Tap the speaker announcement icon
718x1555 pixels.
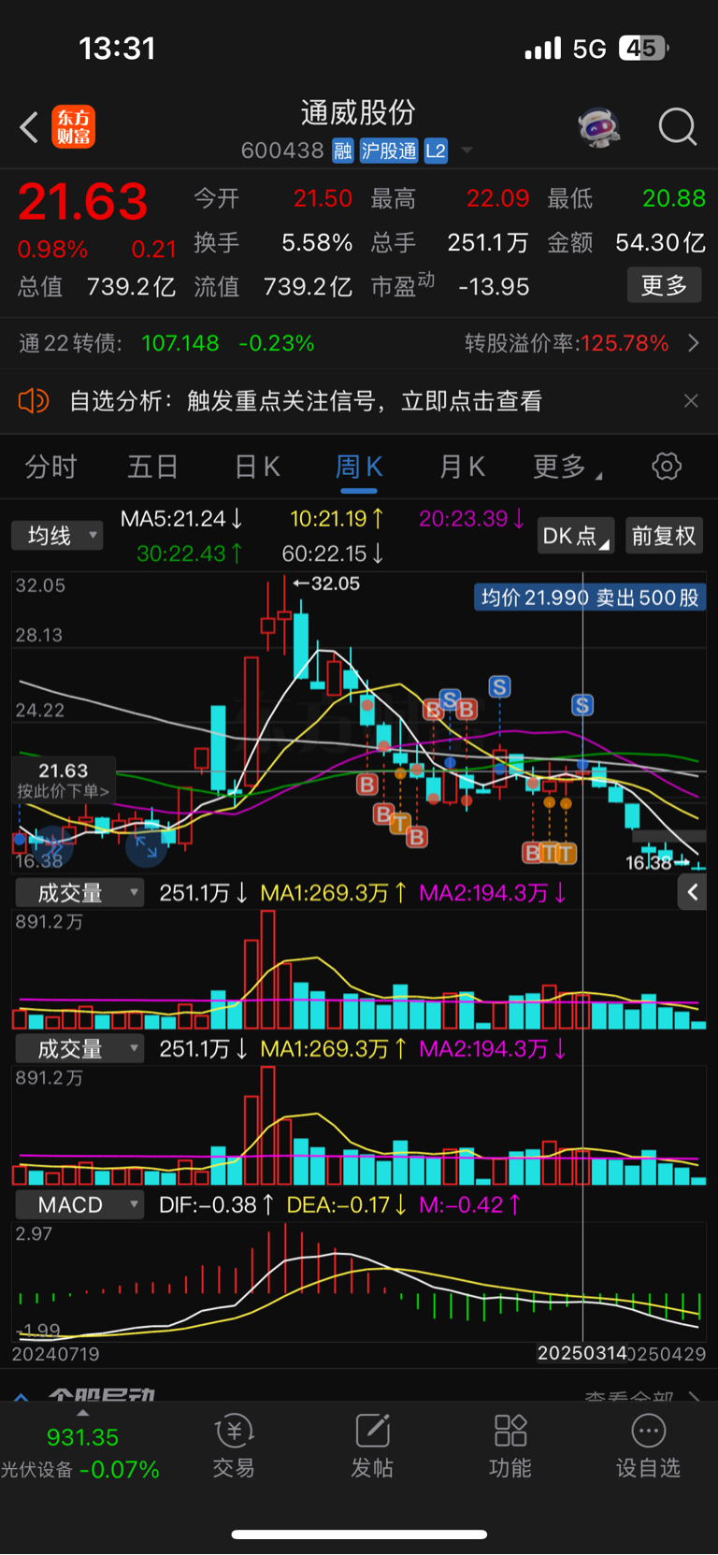(34, 401)
